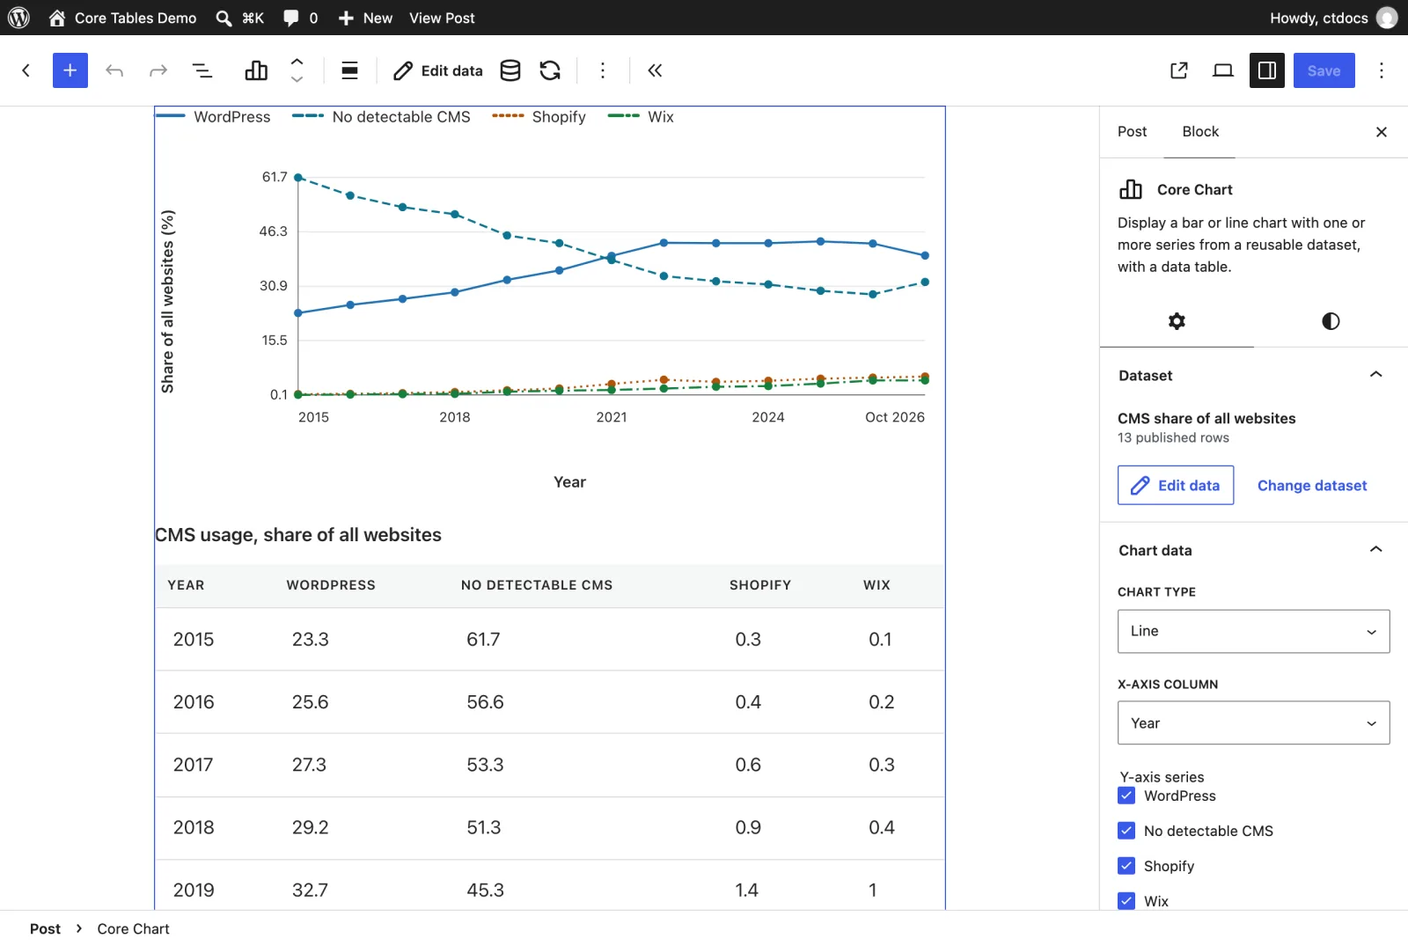Switch to the Block tab
The height and width of the screenshot is (946, 1408).
[1199, 132]
